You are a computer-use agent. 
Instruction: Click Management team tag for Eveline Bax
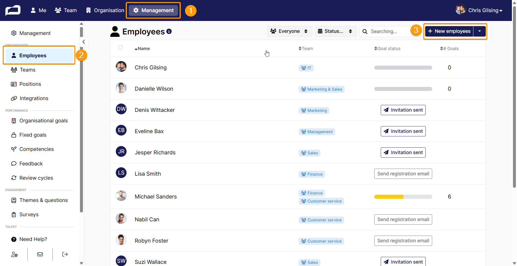coord(317,132)
